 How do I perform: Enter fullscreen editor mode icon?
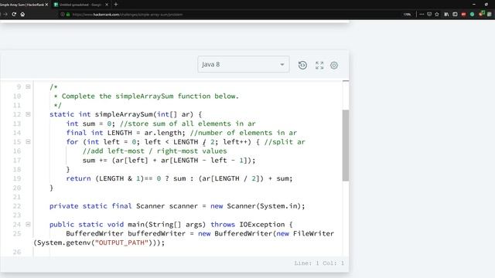tap(319, 65)
